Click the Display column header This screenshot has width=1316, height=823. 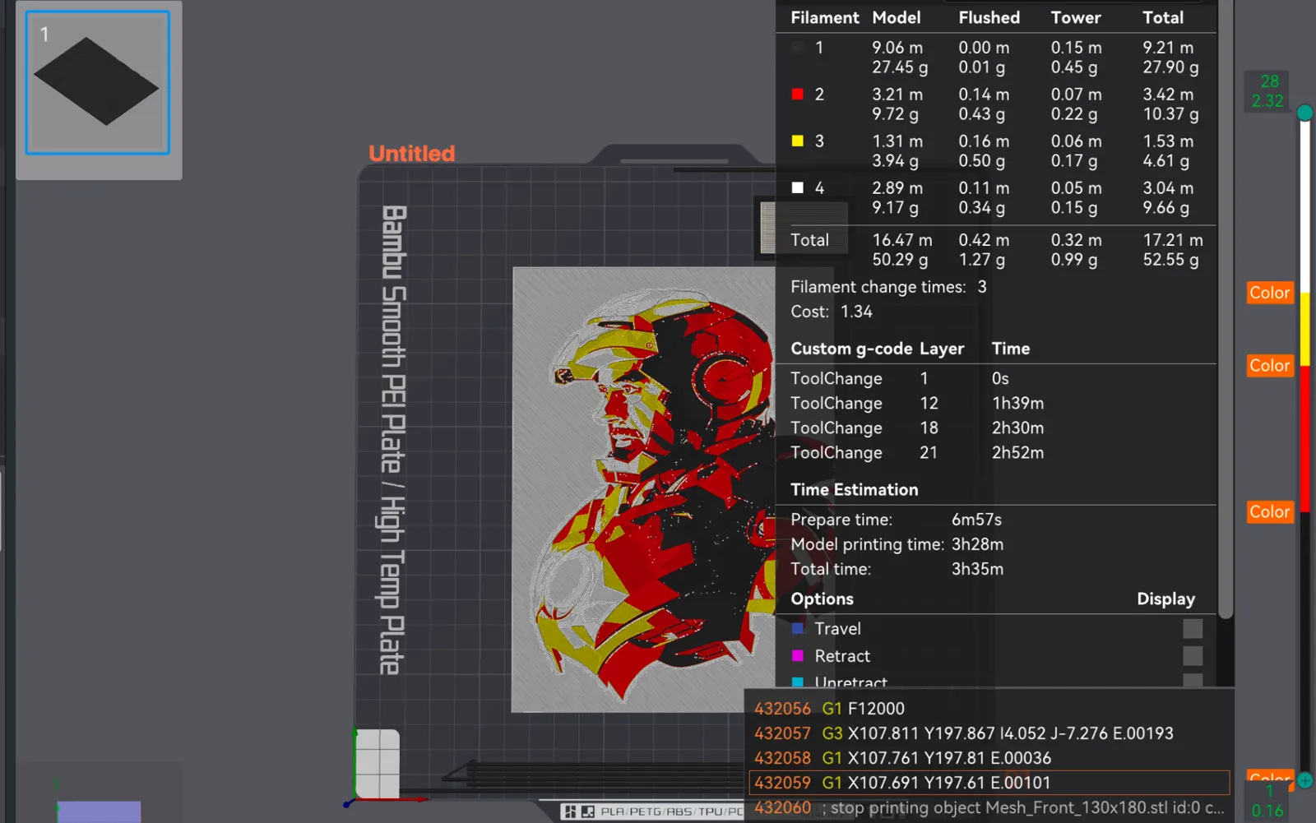[1165, 599]
